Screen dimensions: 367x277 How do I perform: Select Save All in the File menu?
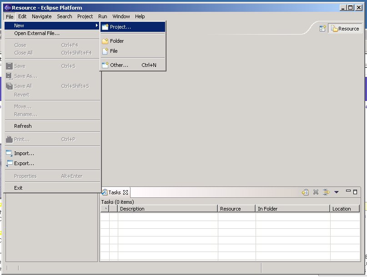[x=53, y=86]
